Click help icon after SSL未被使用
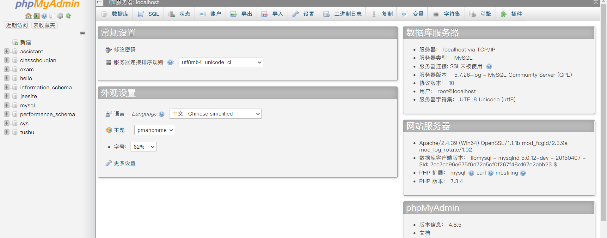 click(x=489, y=66)
